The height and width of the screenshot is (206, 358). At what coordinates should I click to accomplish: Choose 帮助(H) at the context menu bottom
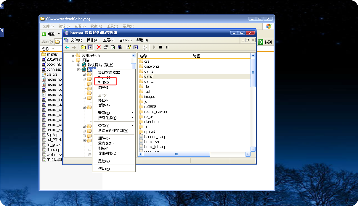point(114,168)
